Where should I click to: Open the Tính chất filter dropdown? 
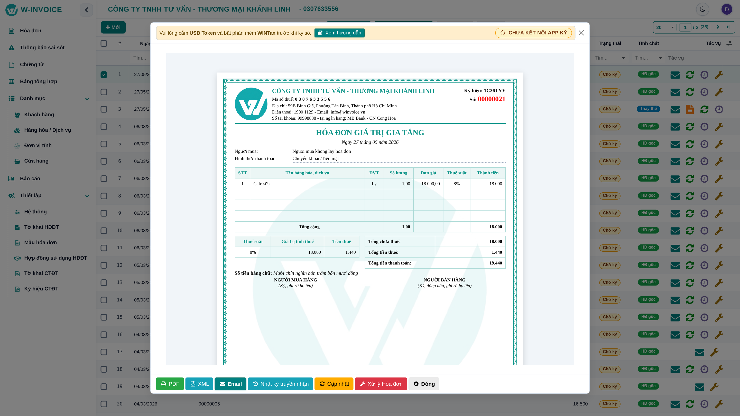pyautogui.click(x=648, y=58)
